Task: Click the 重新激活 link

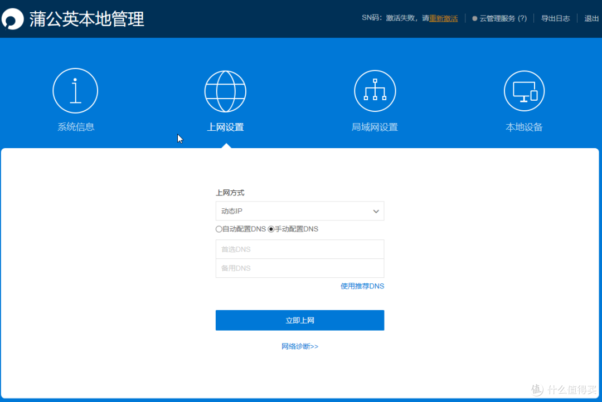Action: pos(444,18)
